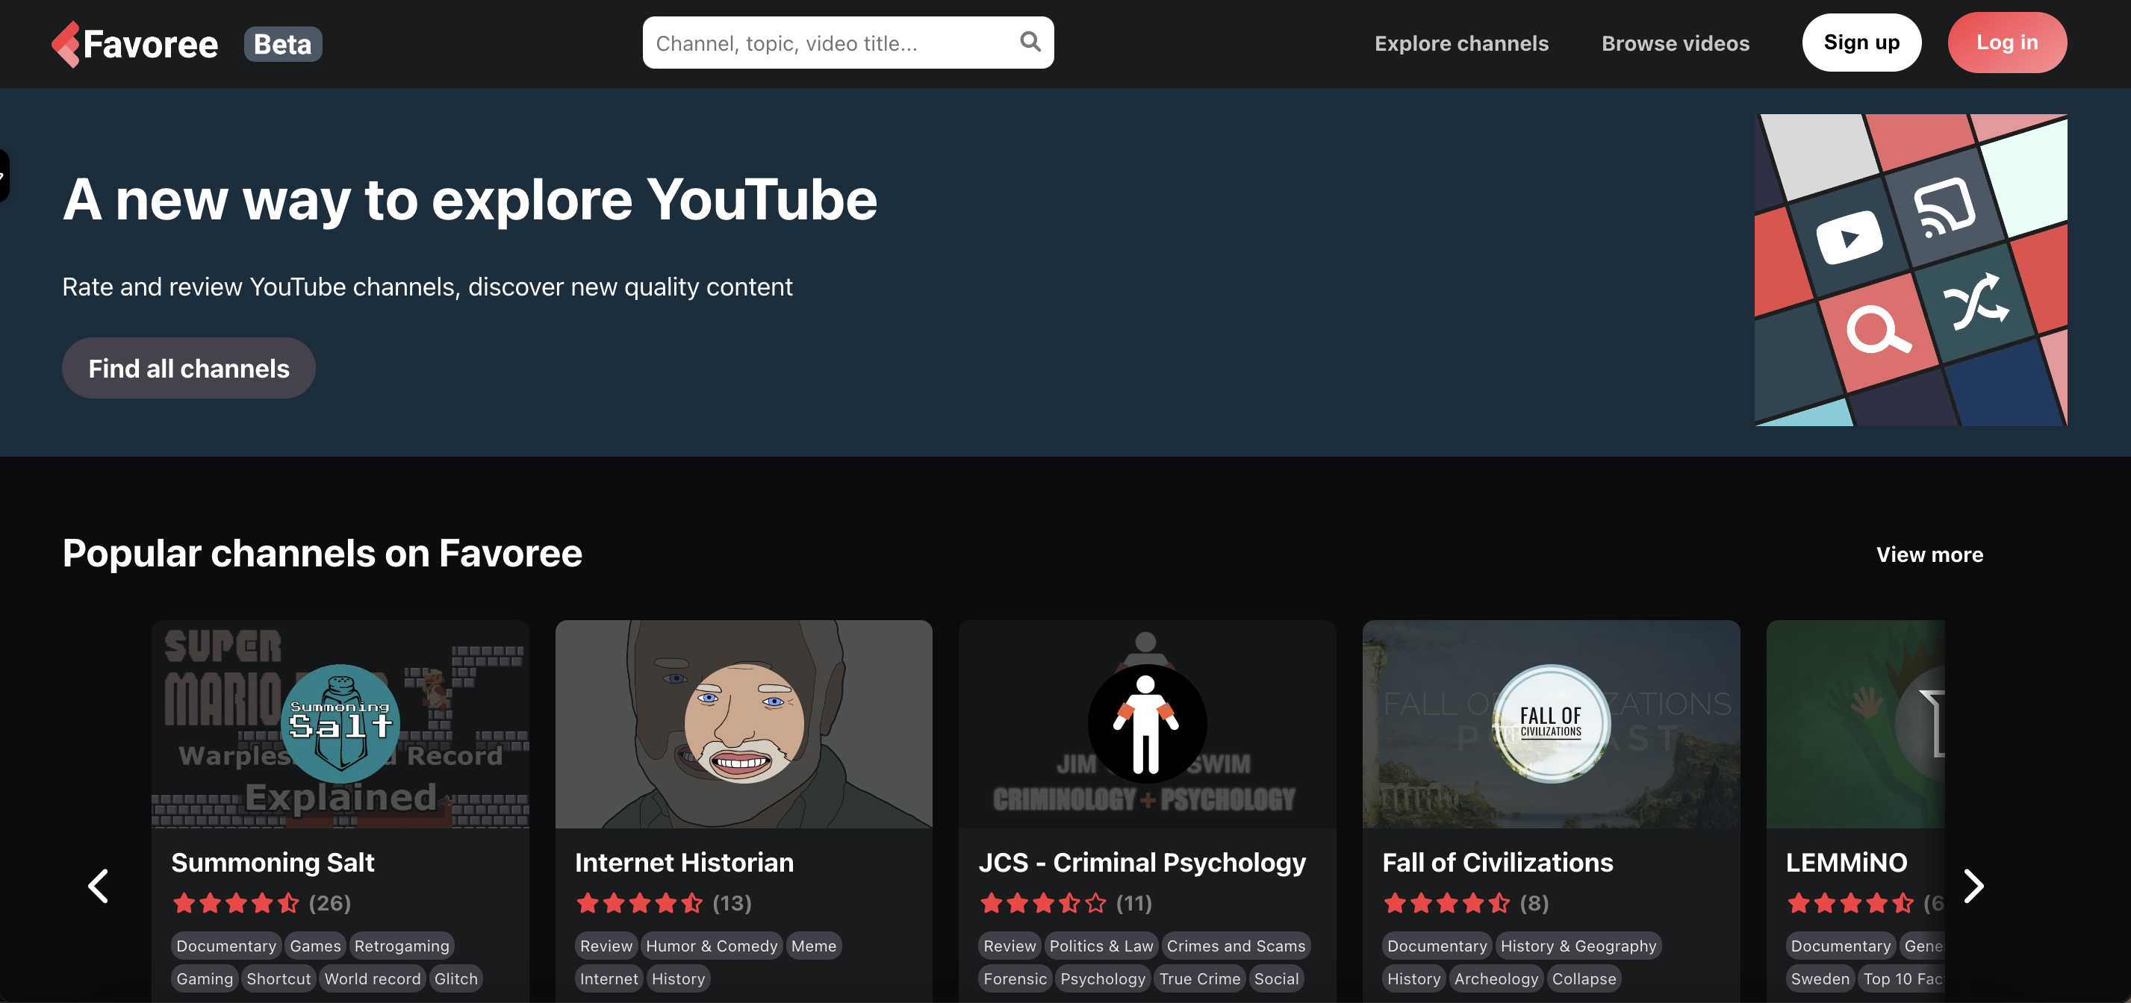Select Top 10 Fac tag on LEMMiNO
Image resolution: width=2131 pixels, height=1003 pixels.
coord(1901,978)
